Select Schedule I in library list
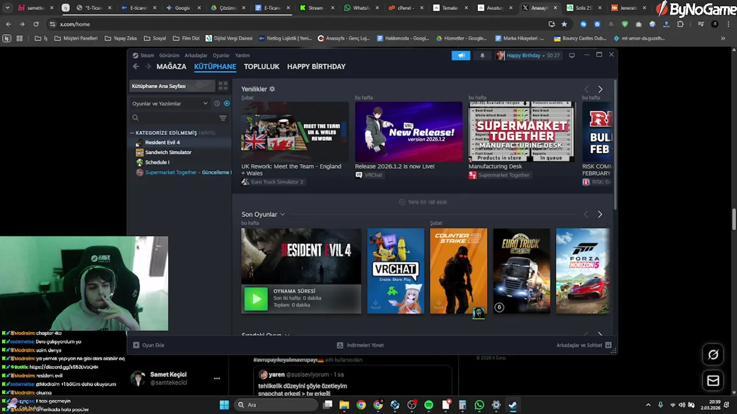The width and height of the screenshot is (737, 414). pos(157,162)
